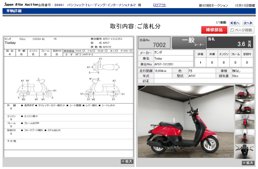Click the エンジン音小 note in sheet
Screen dimensions: 258x169
tap(31, 116)
